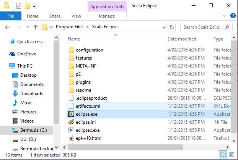Viewport: 238px width, 160px height.
Task: Open the File menu
Action: [x=11, y=16]
